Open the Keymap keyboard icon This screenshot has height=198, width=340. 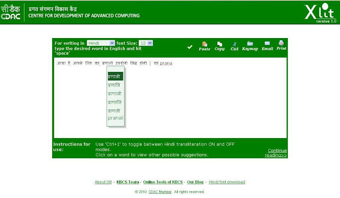point(250,43)
